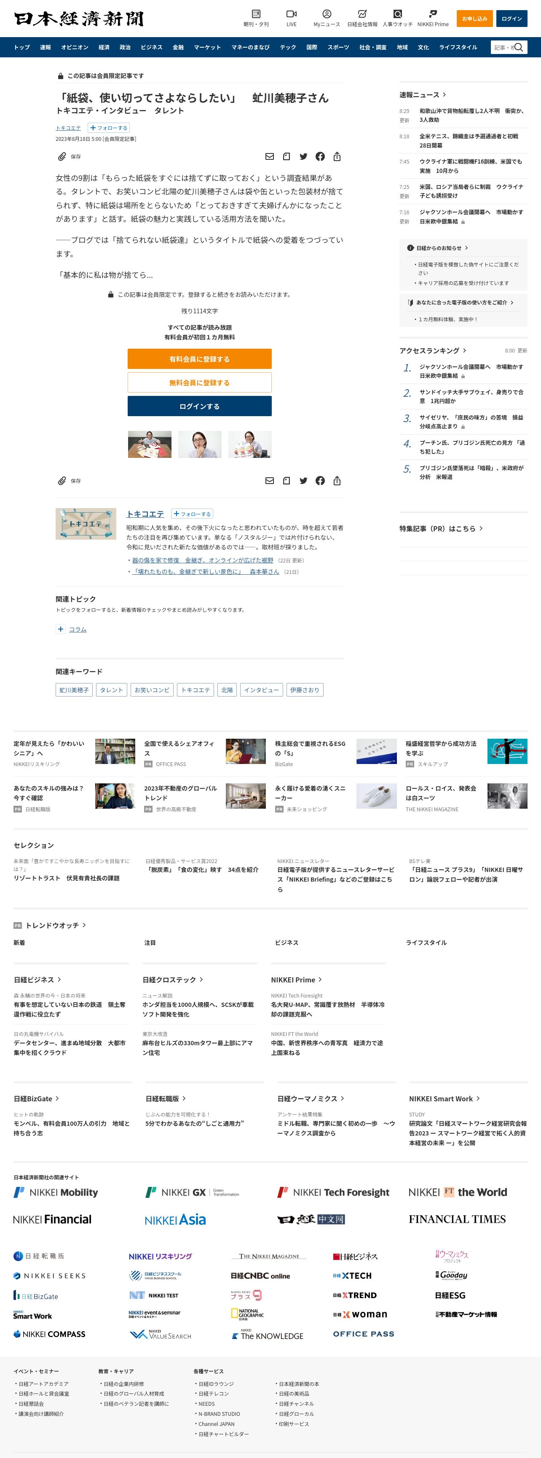Open the 日経 xTECH logo

click(352, 1276)
